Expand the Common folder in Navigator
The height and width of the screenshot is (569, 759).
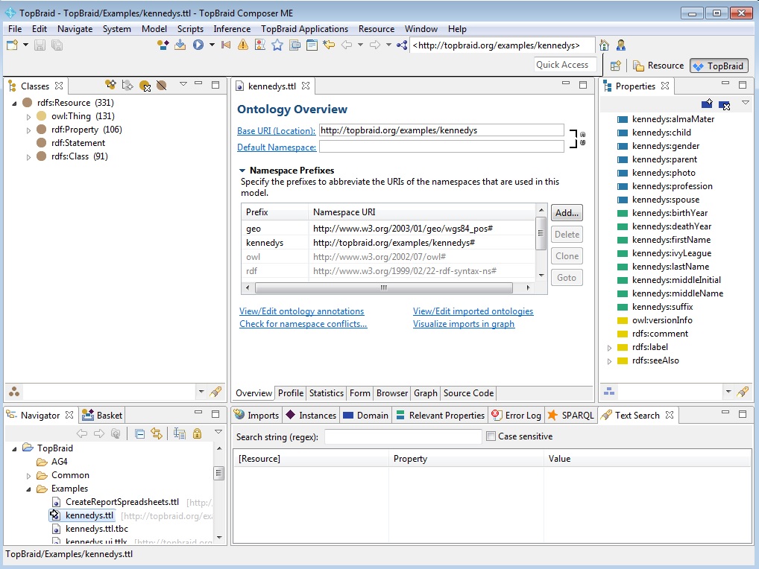(x=29, y=475)
